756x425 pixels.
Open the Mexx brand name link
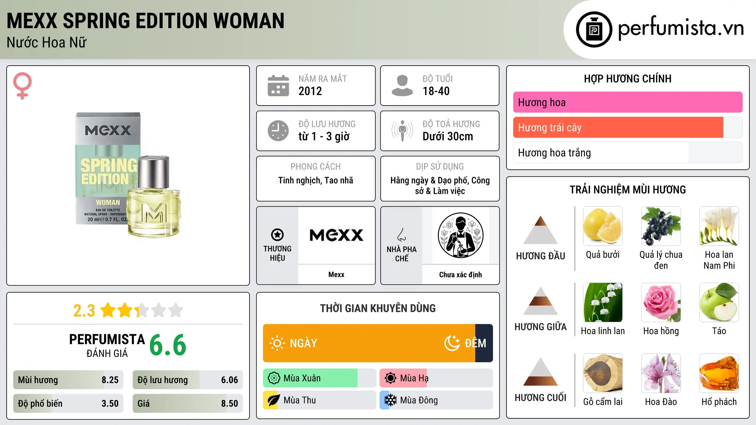point(336,274)
